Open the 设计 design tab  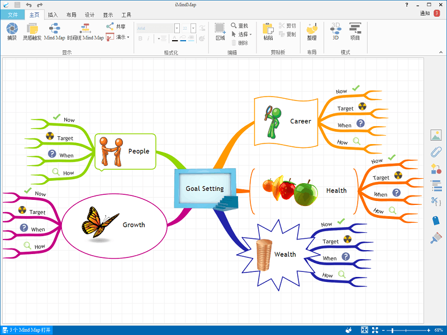tap(89, 15)
